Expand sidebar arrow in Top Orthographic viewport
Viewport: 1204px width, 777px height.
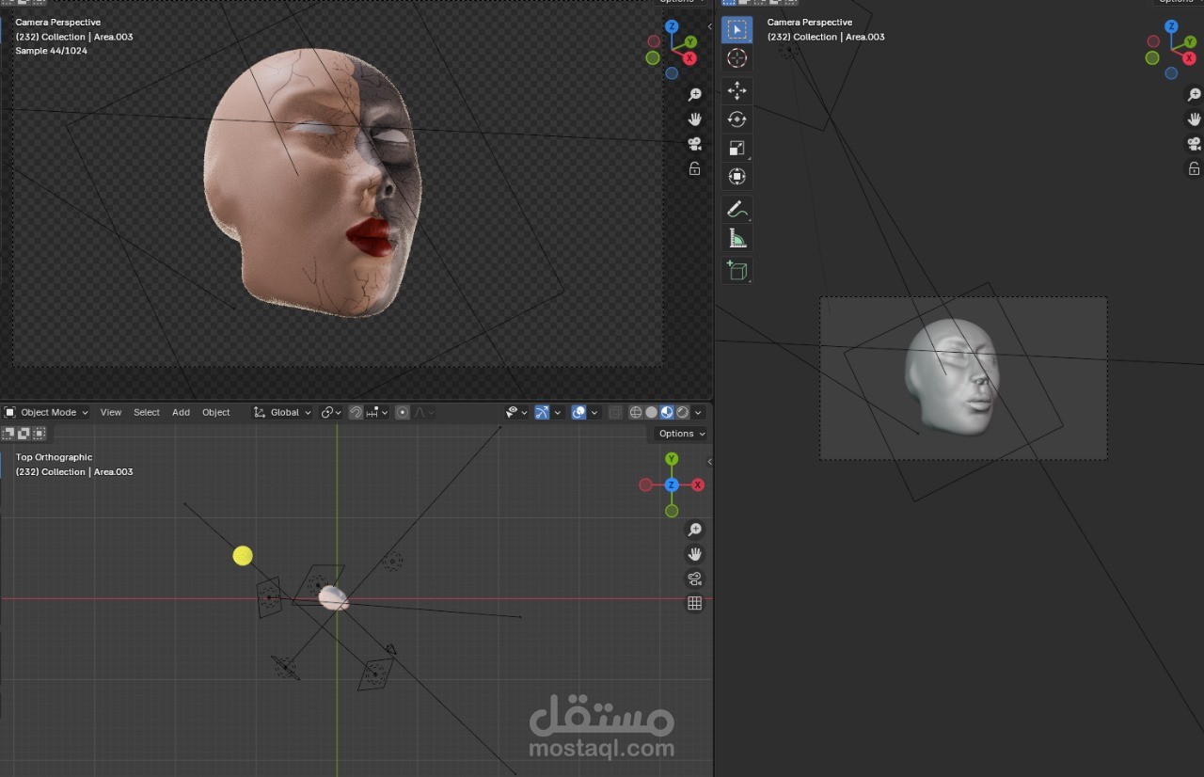click(x=709, y=462)
